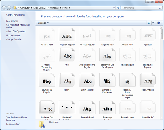Viewport: 164px width, 130px height.
Task: Select the BatangChe Regular font icon
Action: 148,55
